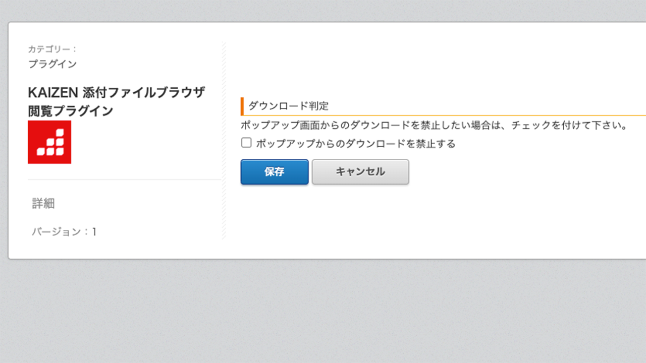
Task: Click the 詳細 heading
Action: tap(43, 204)
